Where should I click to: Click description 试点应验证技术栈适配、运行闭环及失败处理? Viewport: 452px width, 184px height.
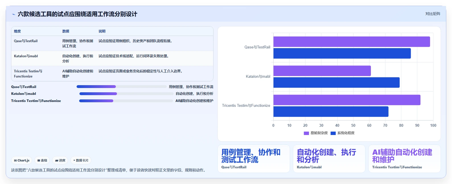pos(134,56)
